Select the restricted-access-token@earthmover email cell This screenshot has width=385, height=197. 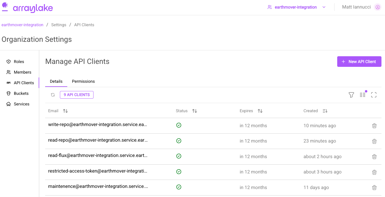click(98, 171)
